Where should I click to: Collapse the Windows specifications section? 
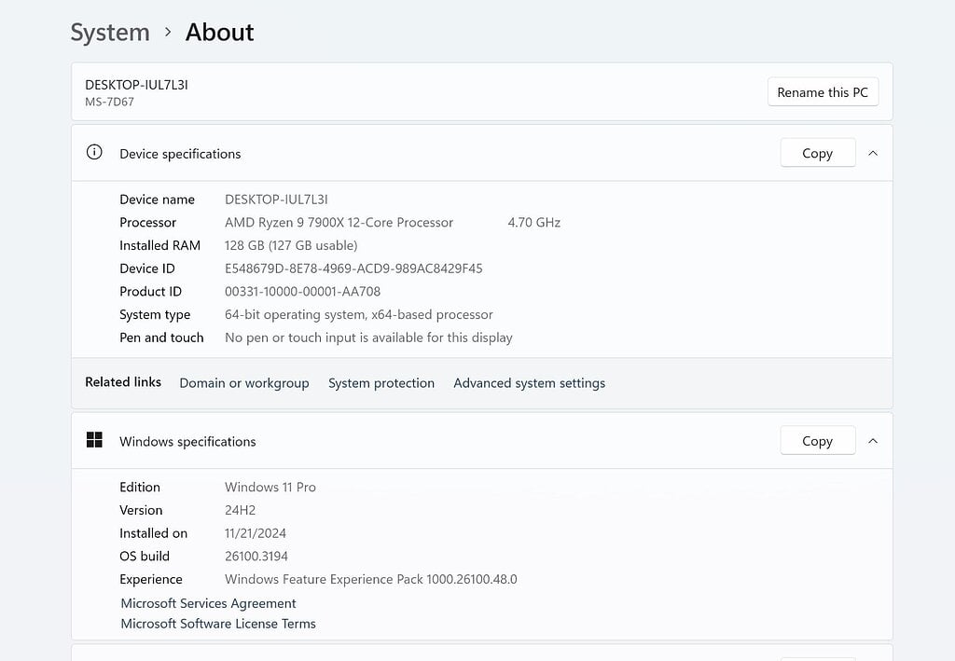click(x=873, y=441)
